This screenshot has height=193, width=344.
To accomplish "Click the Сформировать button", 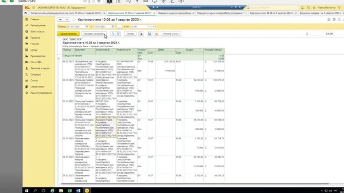I will 68,34.
